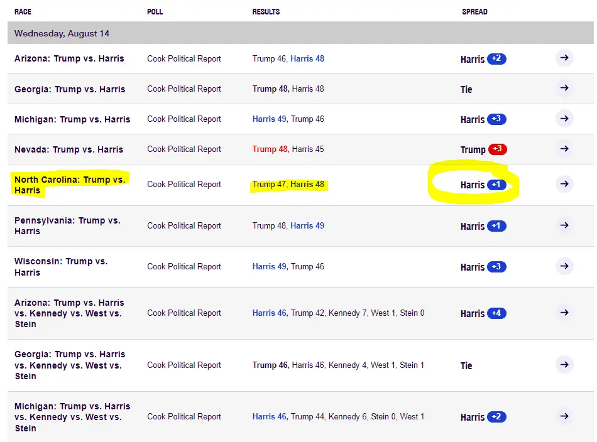This screenshot has width=597, height=442.
Task: Click the POLL column header
Action: [x=155, y=12]
